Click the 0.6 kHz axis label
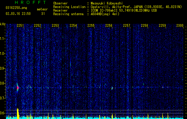Viewport: 187px width, 119px height. [x=2, y=113]
